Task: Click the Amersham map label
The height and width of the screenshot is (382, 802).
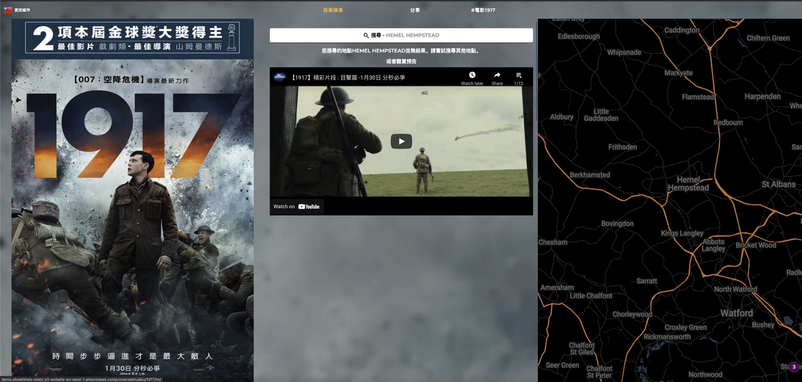Action: click(557, 287)
